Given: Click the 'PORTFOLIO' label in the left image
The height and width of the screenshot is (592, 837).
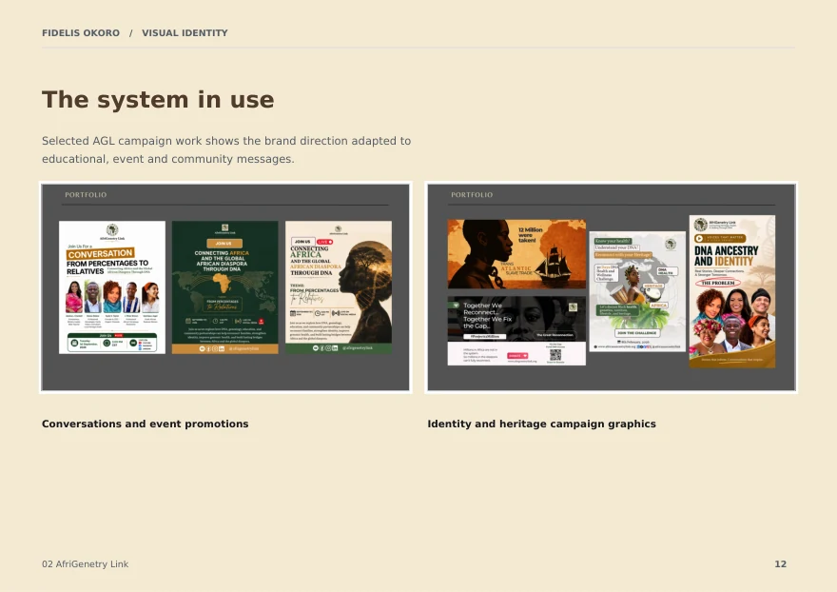Looking at the screenshot, I should coord(86,195).
